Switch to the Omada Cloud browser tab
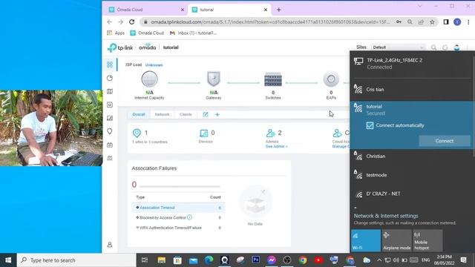Viewport: 475px width, 267px height. click(146, 10)
